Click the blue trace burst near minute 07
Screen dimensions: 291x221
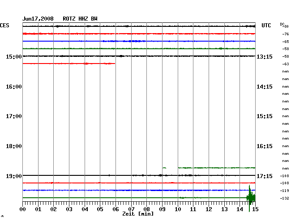[x=135, y=41]
